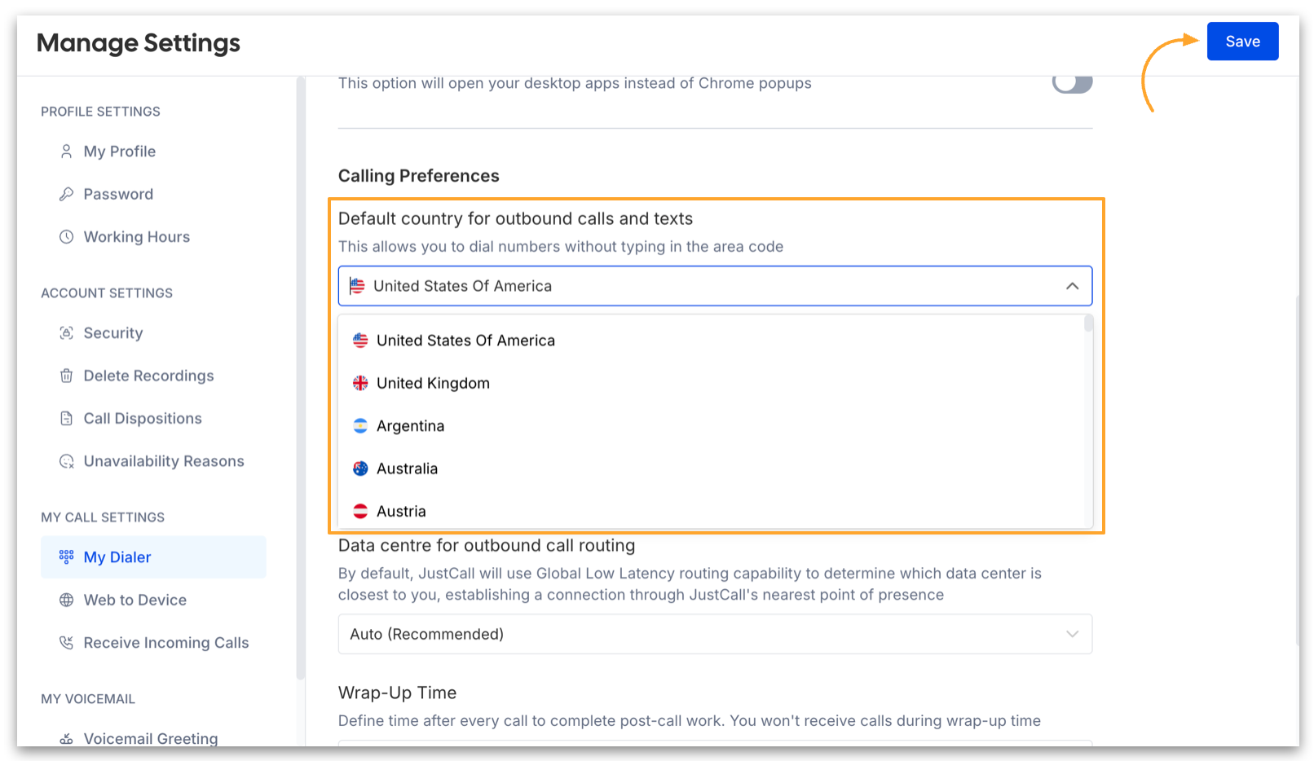Image resolution: width=1314 pixels, height=761 pixels.
Task: Click the country dropdown list scrollbar
Action: [x=1088, y=324]
